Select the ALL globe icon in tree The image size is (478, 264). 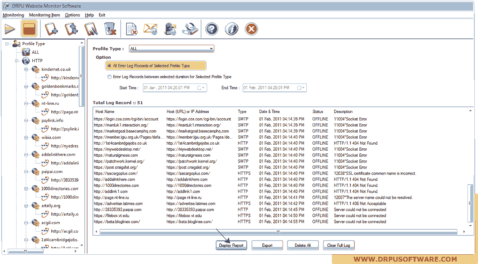[x=26, y=52]
